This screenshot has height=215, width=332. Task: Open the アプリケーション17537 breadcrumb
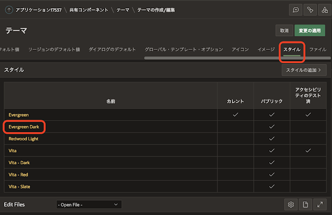tap(38, 10)
